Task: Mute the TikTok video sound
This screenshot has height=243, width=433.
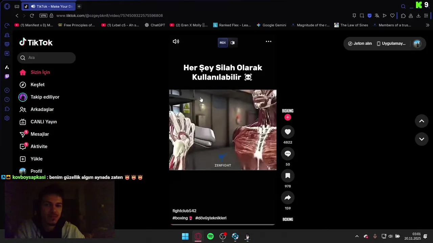Action: coord(176,42)
